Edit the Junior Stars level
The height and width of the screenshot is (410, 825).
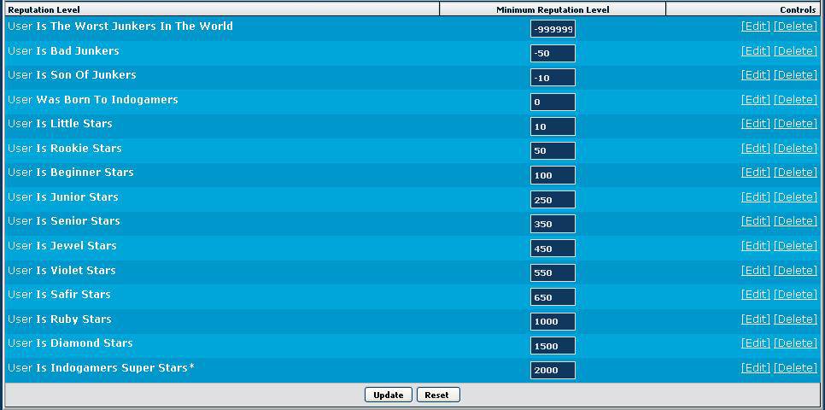[756, 196]
